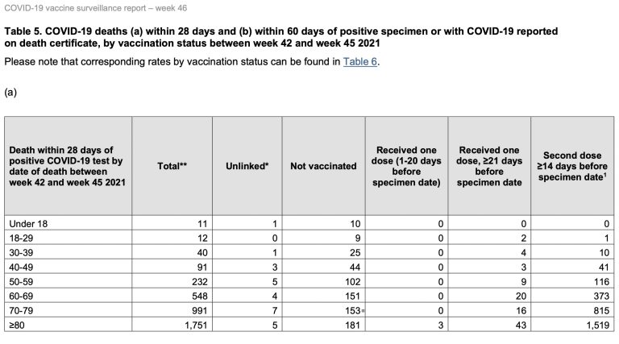Viewport: 619px width, 344px height.
Task: Select the 'Received one dose (1-20 days)' header
Action: coord(407,165)
